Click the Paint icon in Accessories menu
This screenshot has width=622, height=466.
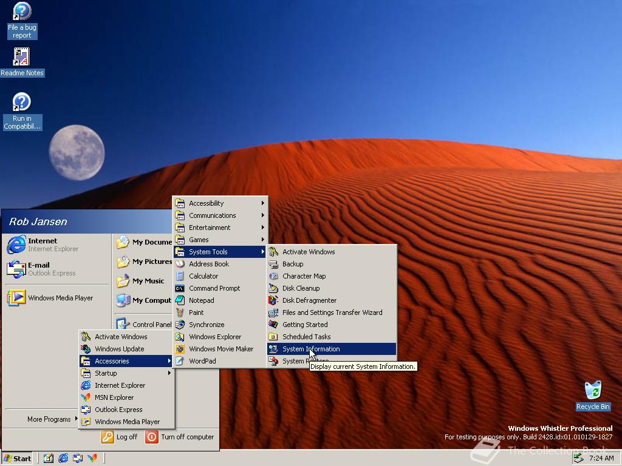click(x=180, y=312)
